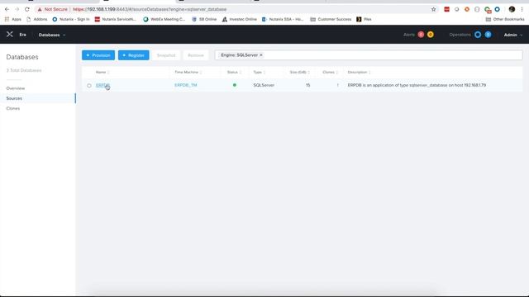Open the Investec Online bookmark

[x=239, y=20]
